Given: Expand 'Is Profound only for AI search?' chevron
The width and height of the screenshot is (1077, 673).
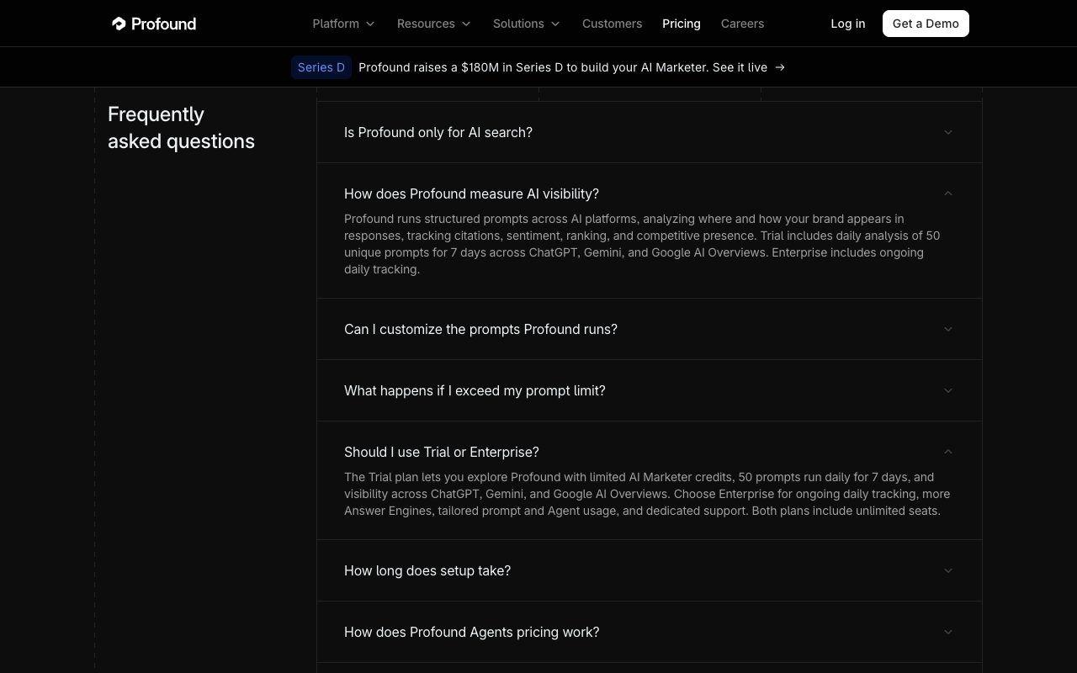Looking at the screenshot, I should (948, 132).
